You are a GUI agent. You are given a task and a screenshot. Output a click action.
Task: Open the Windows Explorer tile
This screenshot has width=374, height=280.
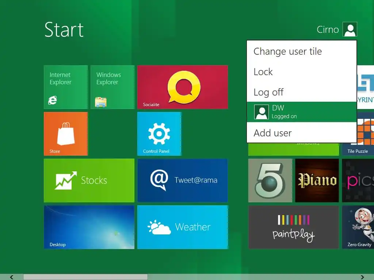(112, 87)
